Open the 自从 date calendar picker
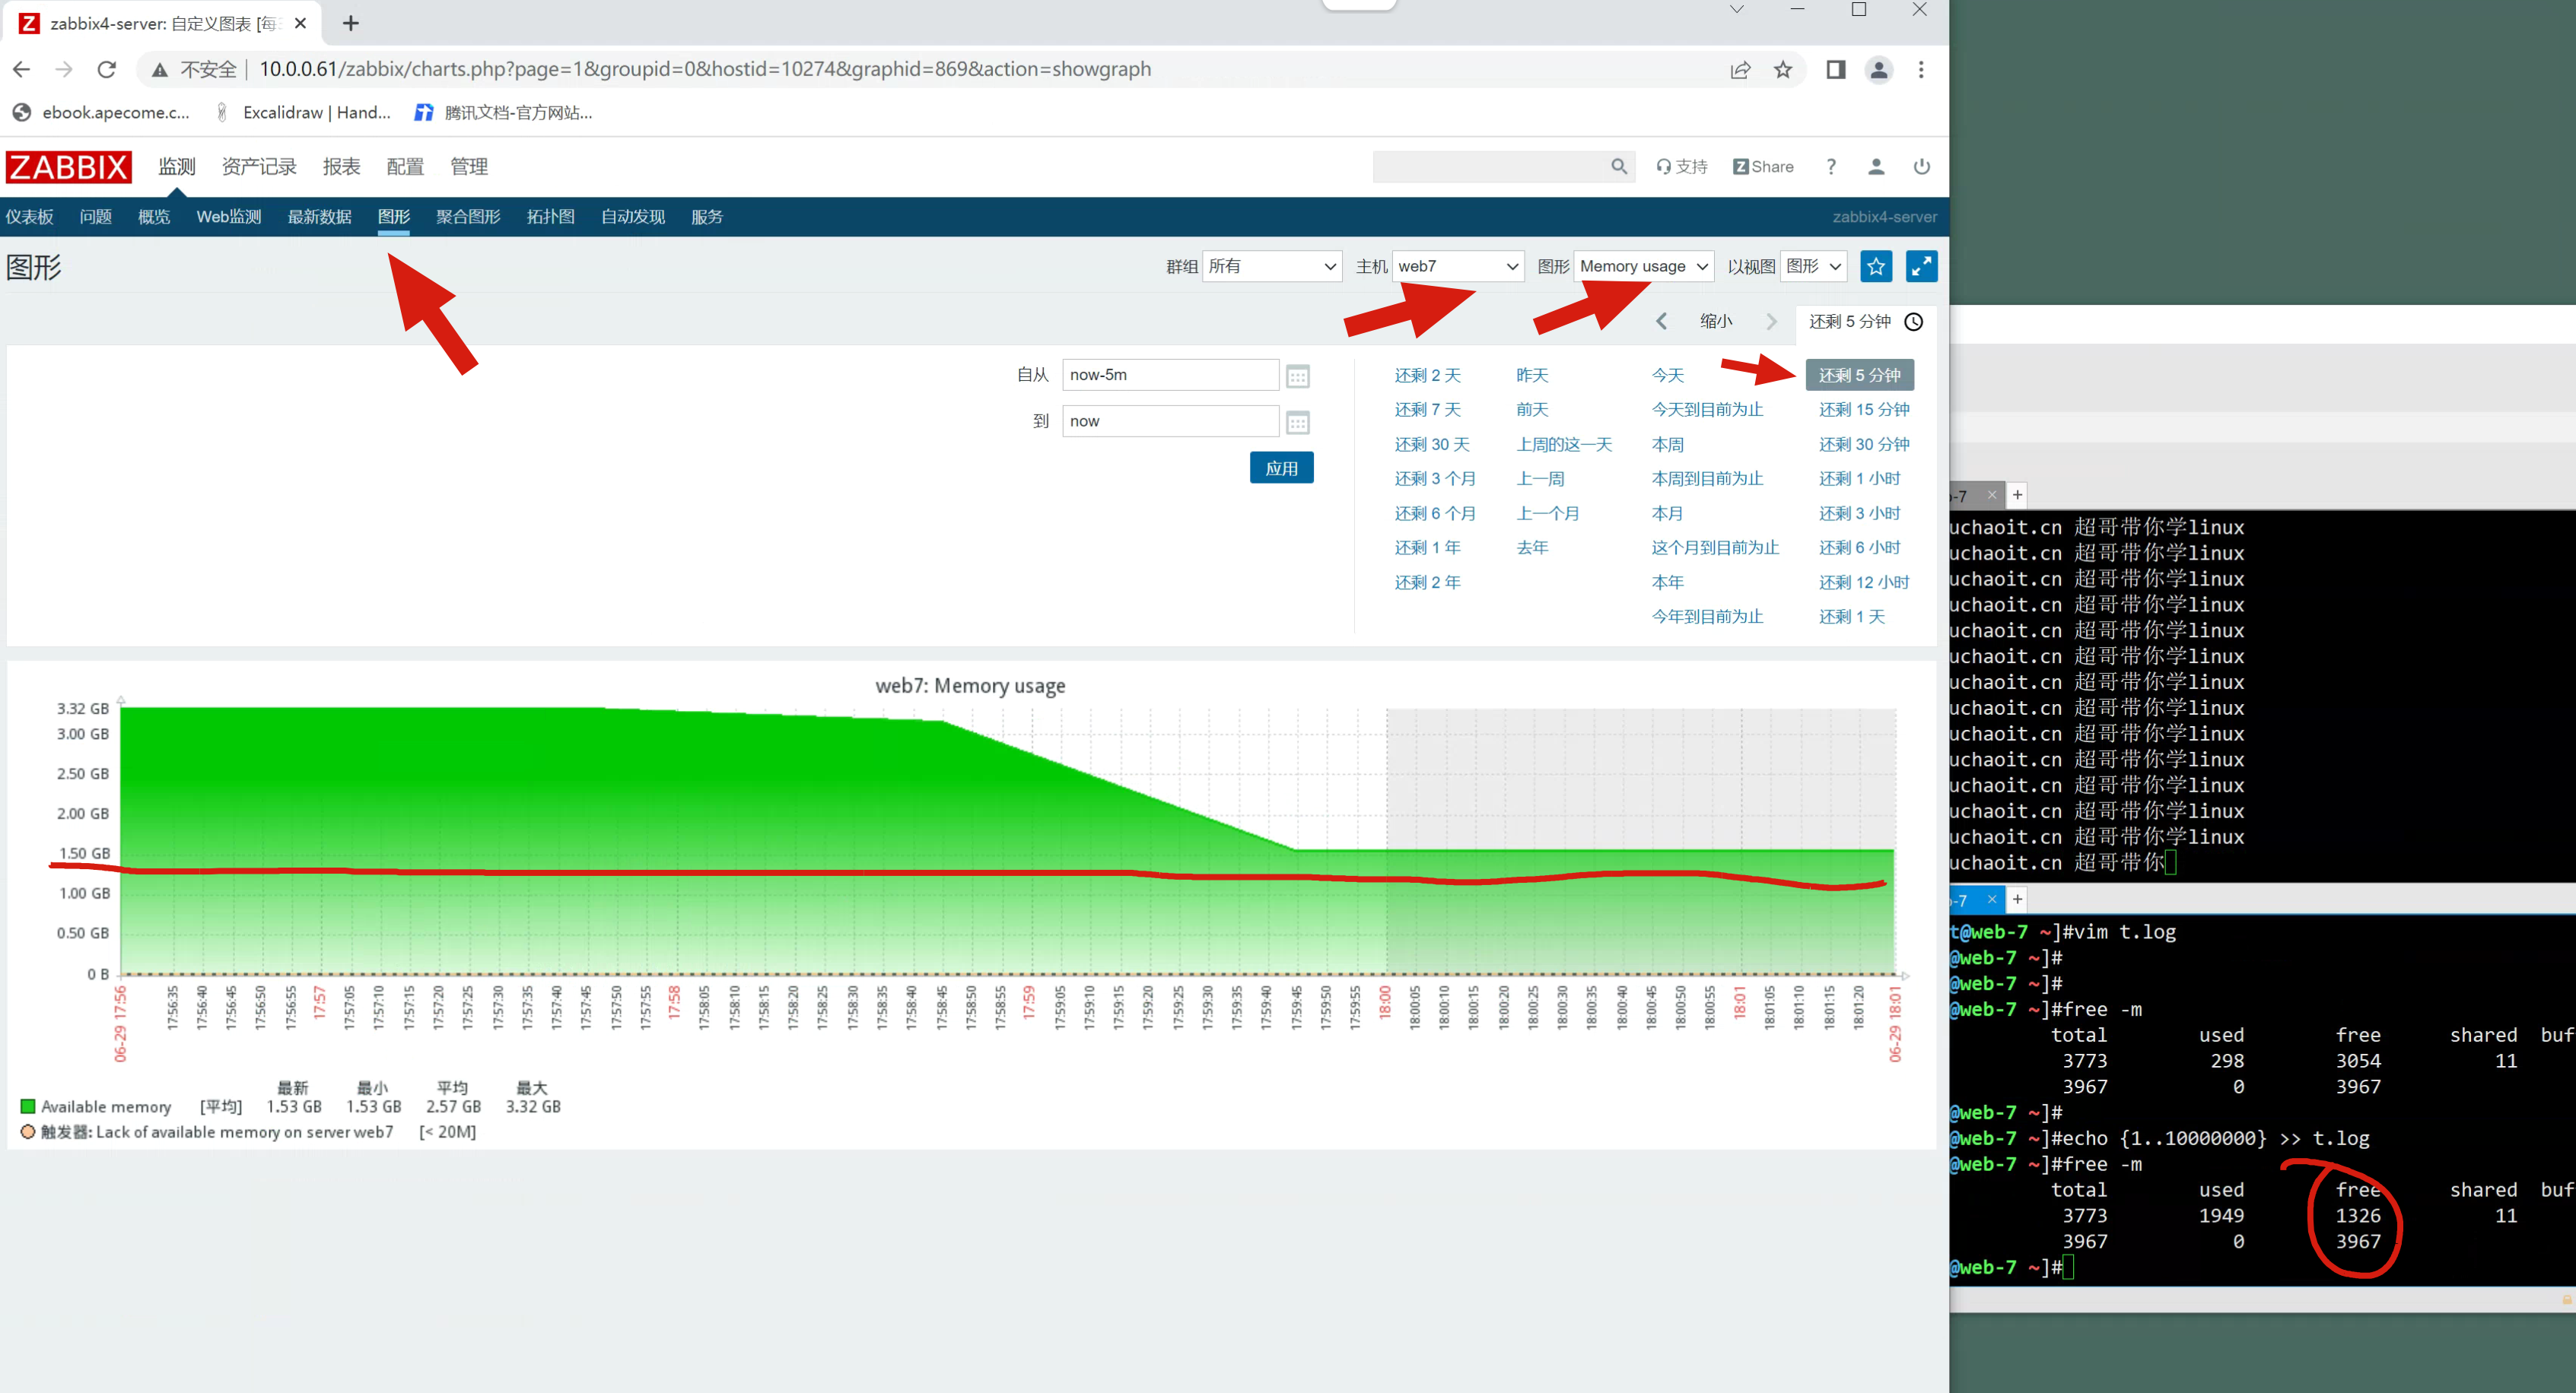Screen dimensions: 2576x1393 click(1297, 376)
